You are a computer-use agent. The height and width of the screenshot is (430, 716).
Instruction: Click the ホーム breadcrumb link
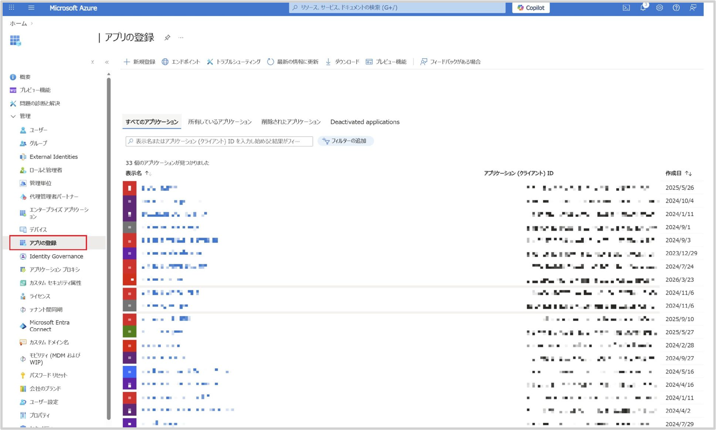pos(18,23)
